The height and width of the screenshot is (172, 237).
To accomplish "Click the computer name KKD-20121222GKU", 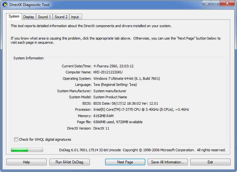I will coord(108,72).
